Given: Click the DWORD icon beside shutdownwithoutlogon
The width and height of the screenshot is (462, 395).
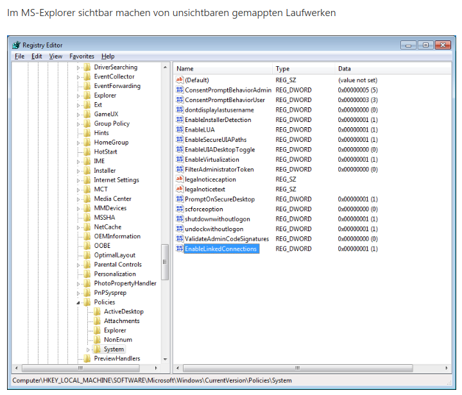Looking at the screenshot, I should click(x=180, y=218).
